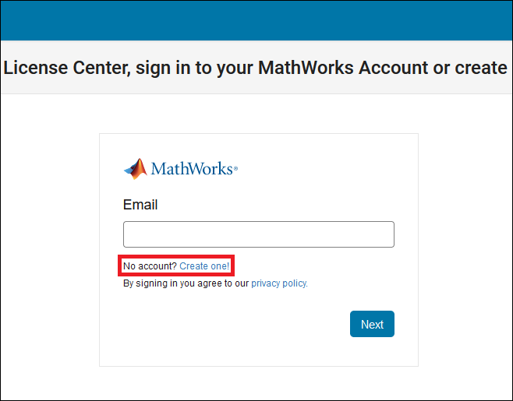Click the "No account?" text

pyautogui.click(x=150, y=266)
